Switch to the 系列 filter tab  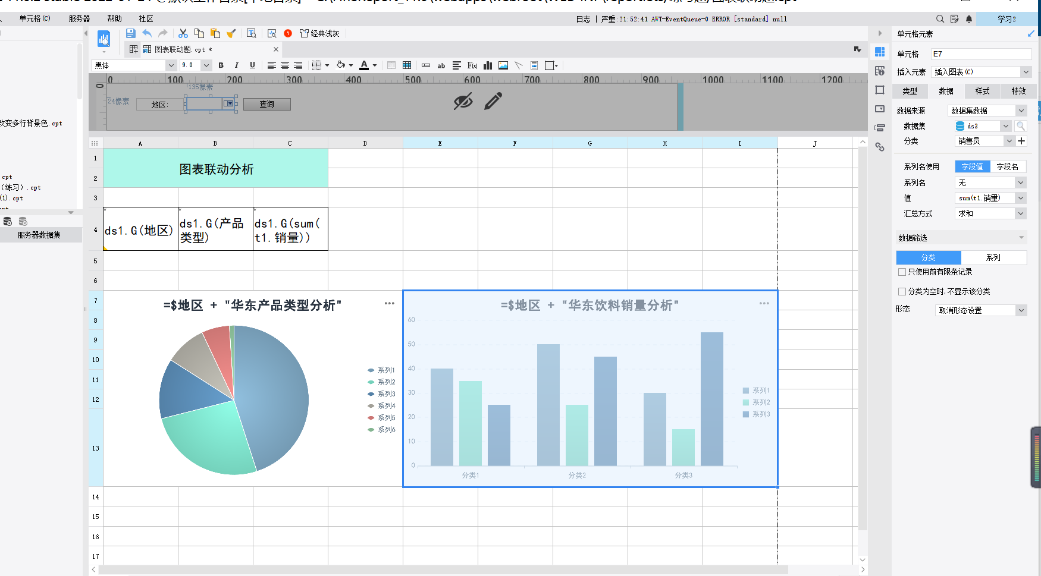click(x=993, y=257)
